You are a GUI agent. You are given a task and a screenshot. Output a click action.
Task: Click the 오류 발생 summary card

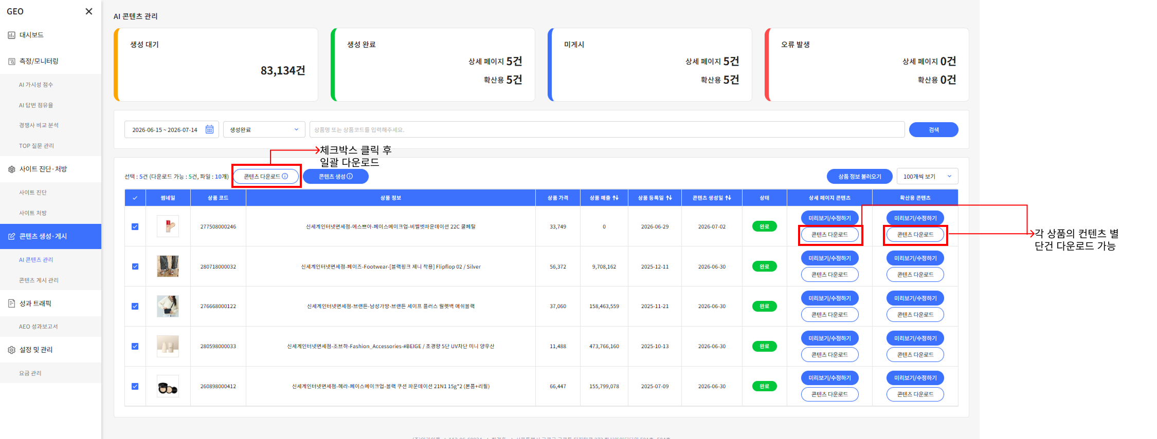pyautogui.click(x=867, y=65)
